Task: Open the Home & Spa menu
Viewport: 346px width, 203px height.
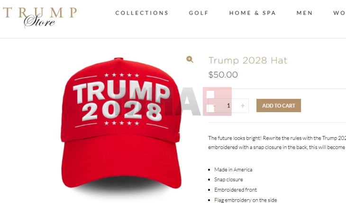Action: point(253,13)
